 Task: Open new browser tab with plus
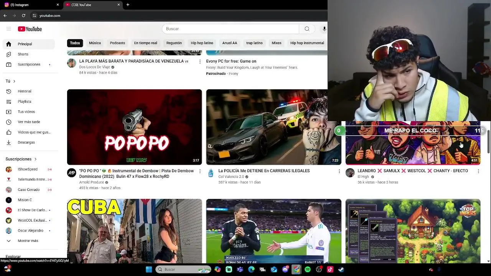128,5
